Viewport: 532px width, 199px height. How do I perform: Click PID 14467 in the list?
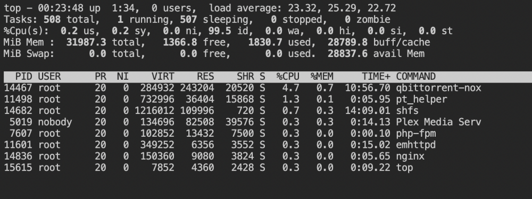(x=18, y=88)
